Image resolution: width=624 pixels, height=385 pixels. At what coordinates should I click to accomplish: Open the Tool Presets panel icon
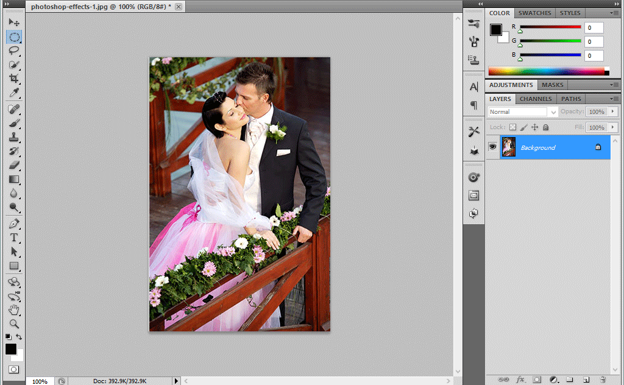(x=473, y=132)
